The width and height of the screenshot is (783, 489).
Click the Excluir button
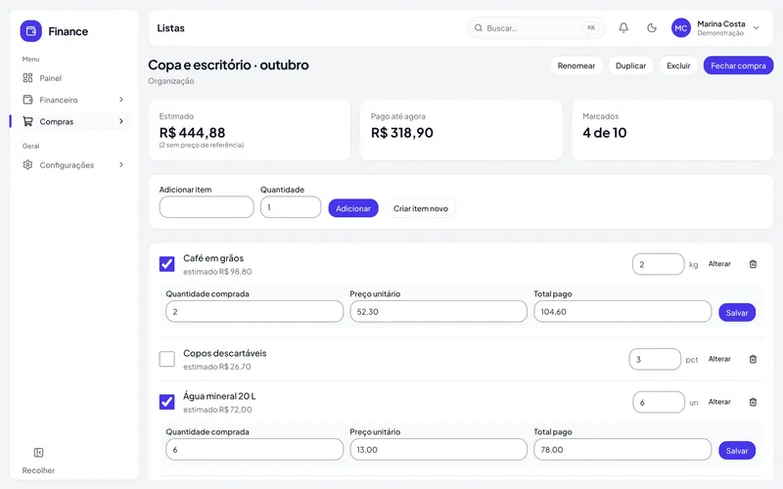click(x=678, y=66)
